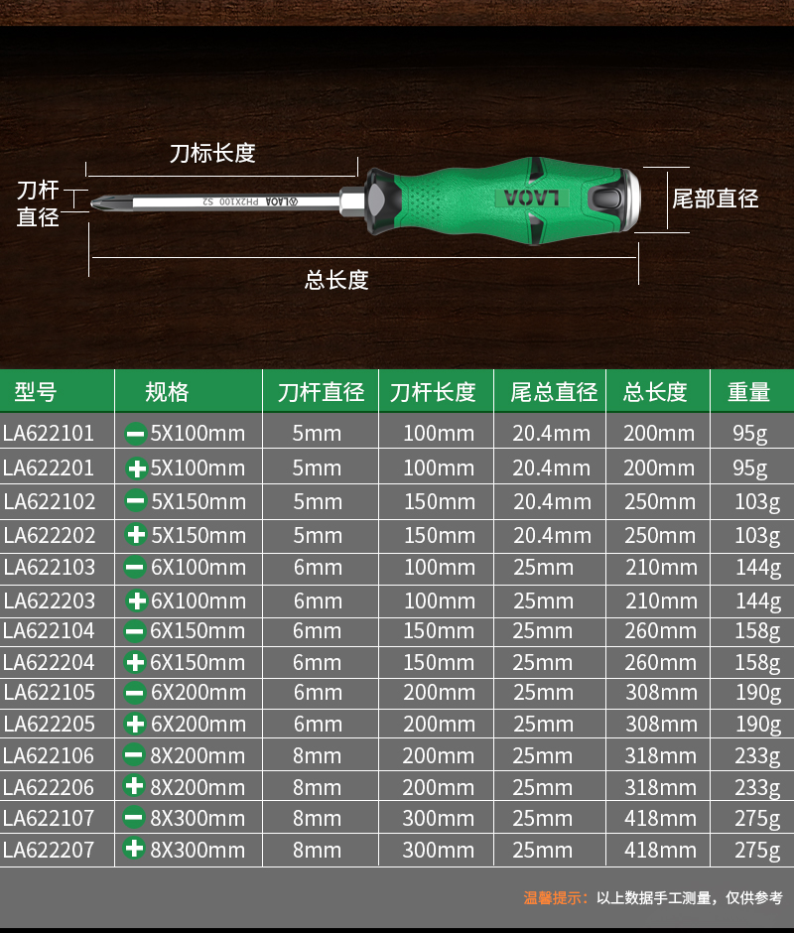
Task: Choose the minus icon in the LA622104 row
Action: point(135,630)
